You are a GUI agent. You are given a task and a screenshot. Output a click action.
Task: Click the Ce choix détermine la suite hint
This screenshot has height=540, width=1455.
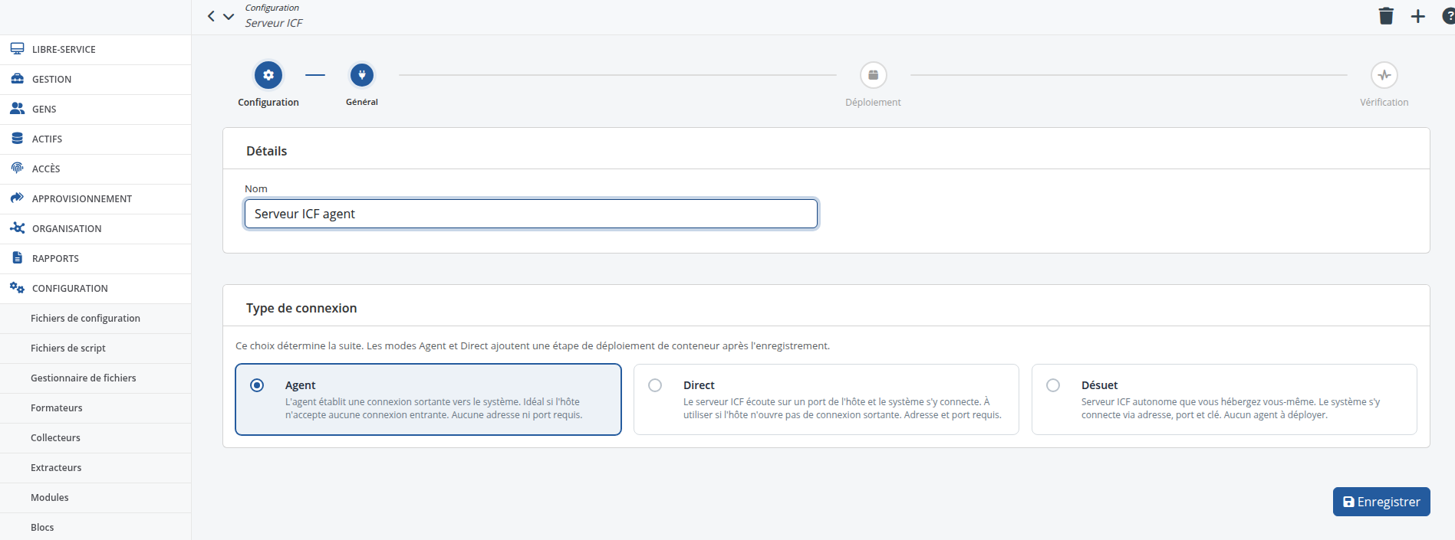(532, 345)
